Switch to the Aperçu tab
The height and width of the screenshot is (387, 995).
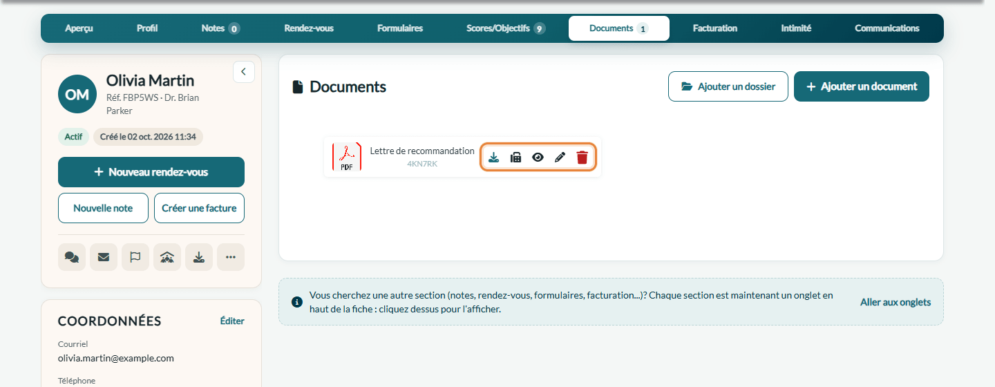79,28
